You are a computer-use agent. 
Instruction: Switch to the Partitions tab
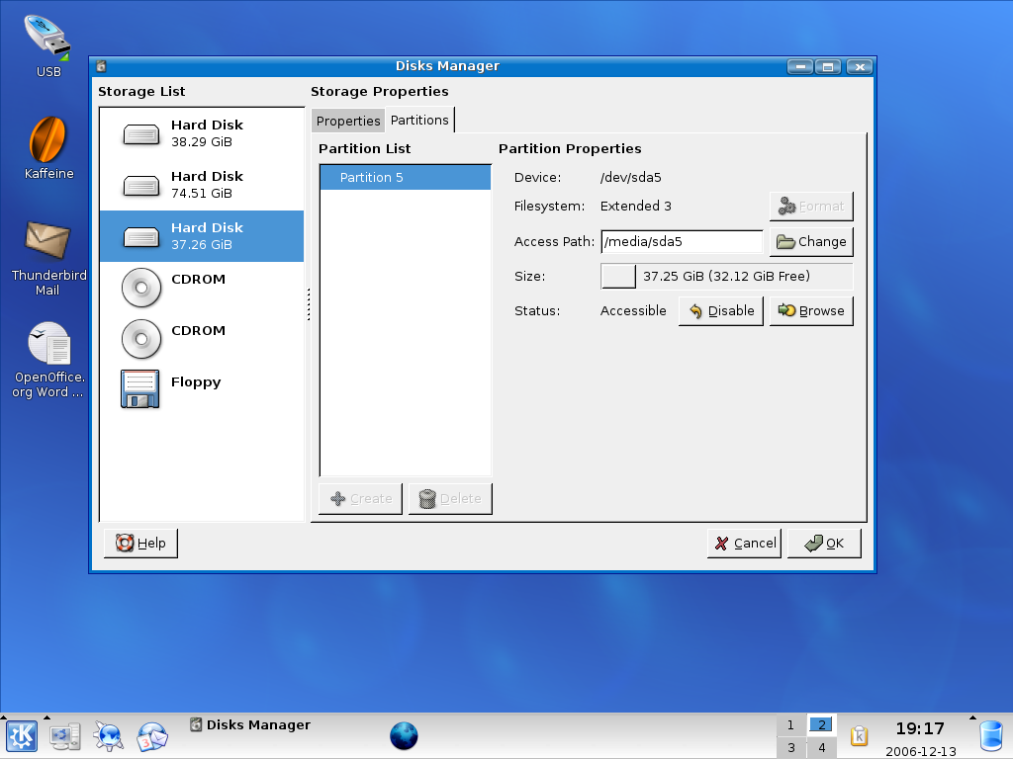point(419,120)
